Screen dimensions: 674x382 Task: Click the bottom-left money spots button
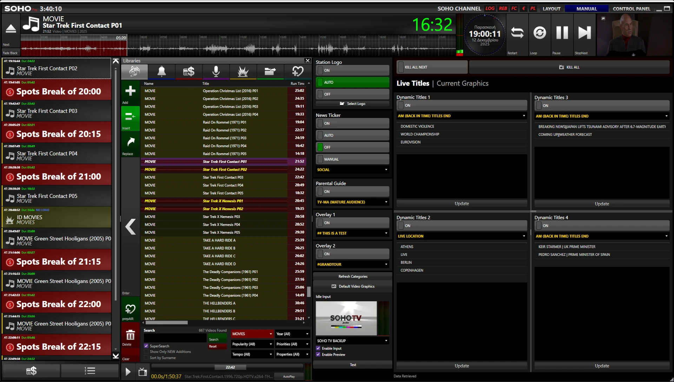(31, 371)
